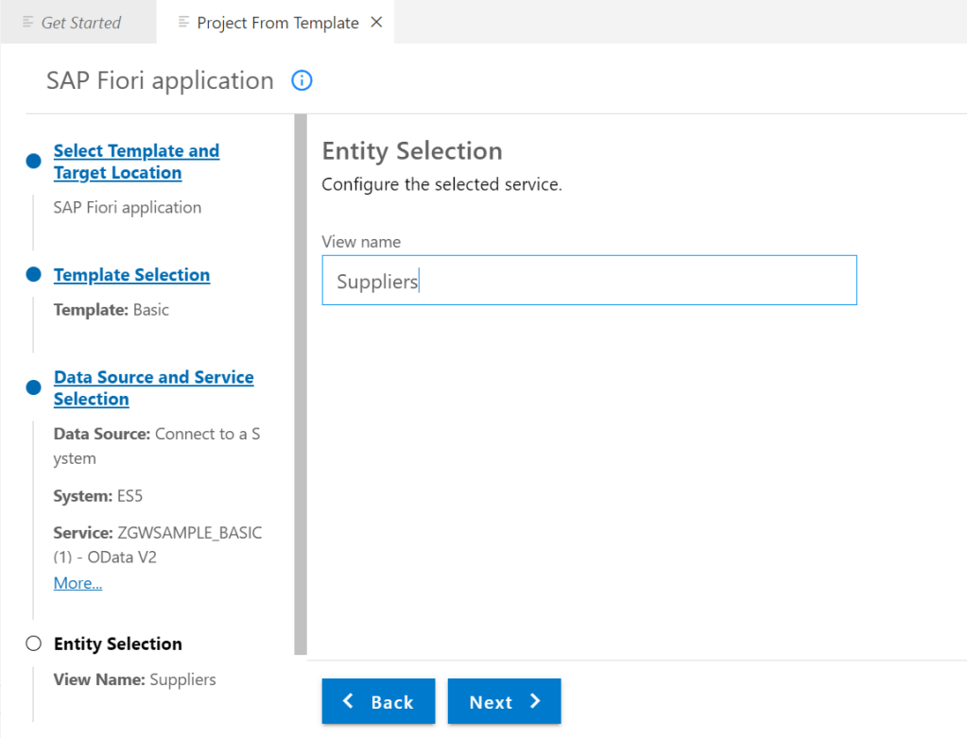Focus the View name input field
Viewport: 967px width, 738px height.
click(589, 281)
